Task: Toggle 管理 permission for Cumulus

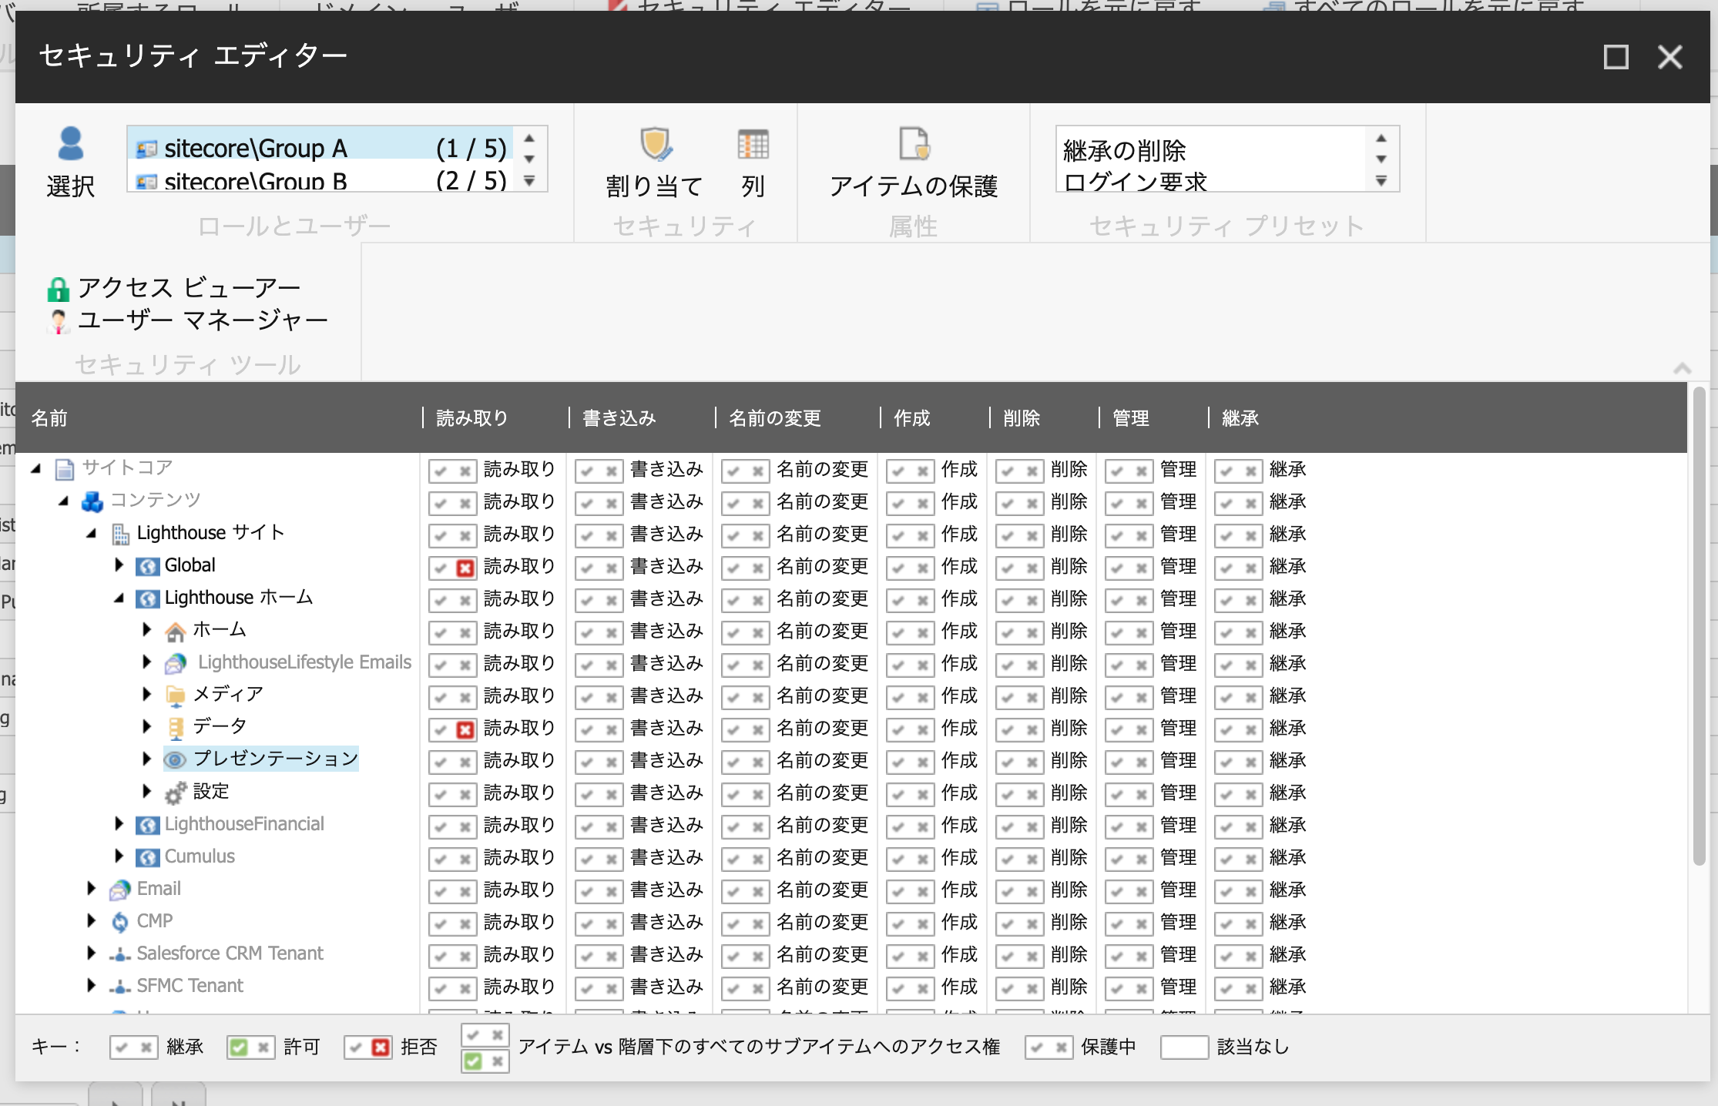Action: (x=1129, y=859)
